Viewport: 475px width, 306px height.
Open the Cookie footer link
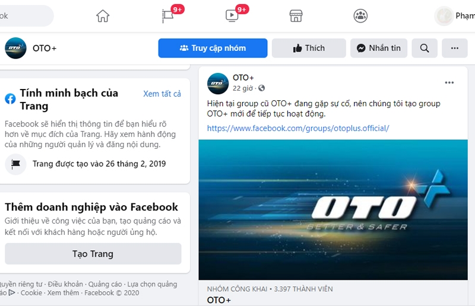pos(31,293)
